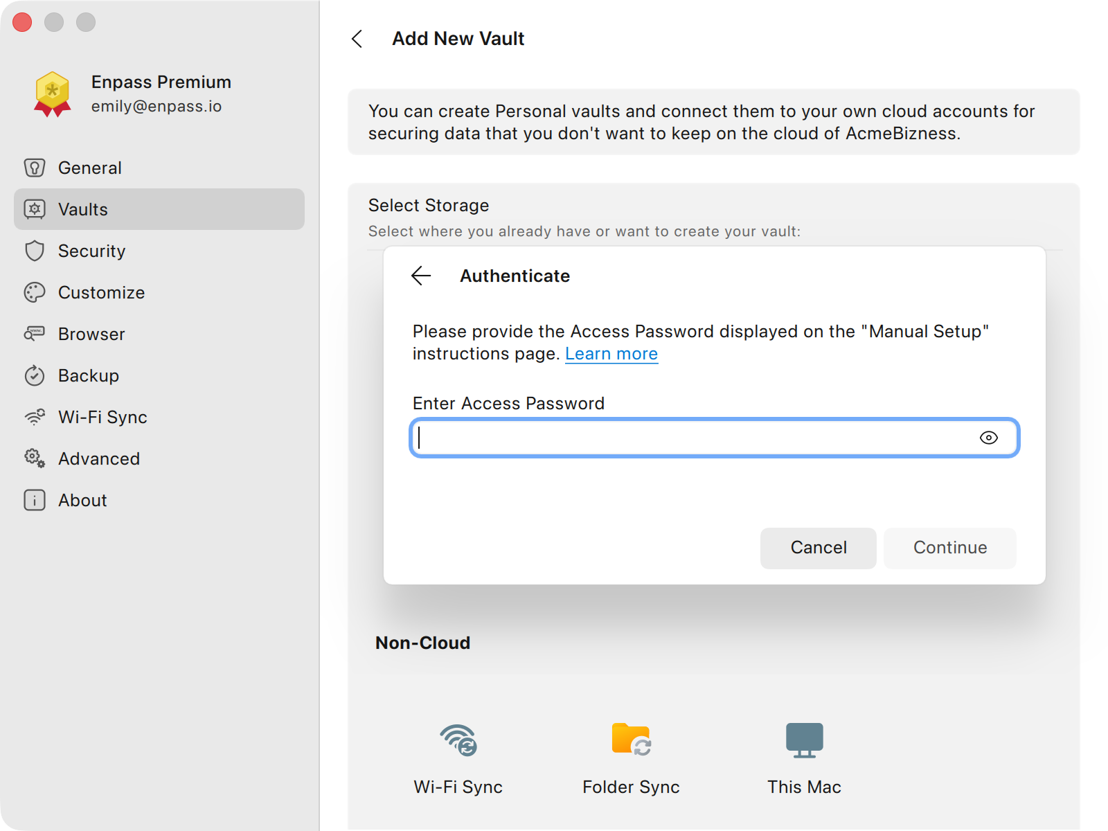
Task: Click the Select Storage heading
Action: pyautogui.click(x=429, y=206)
